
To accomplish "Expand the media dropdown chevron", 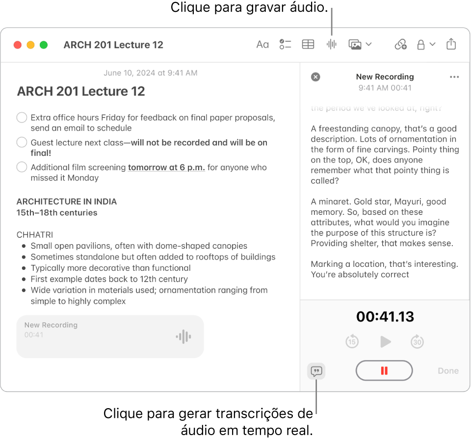I will click(x=369, y=45).
